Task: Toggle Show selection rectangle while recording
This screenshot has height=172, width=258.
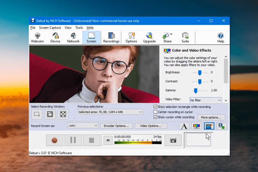Action: (x=155, y=106)
